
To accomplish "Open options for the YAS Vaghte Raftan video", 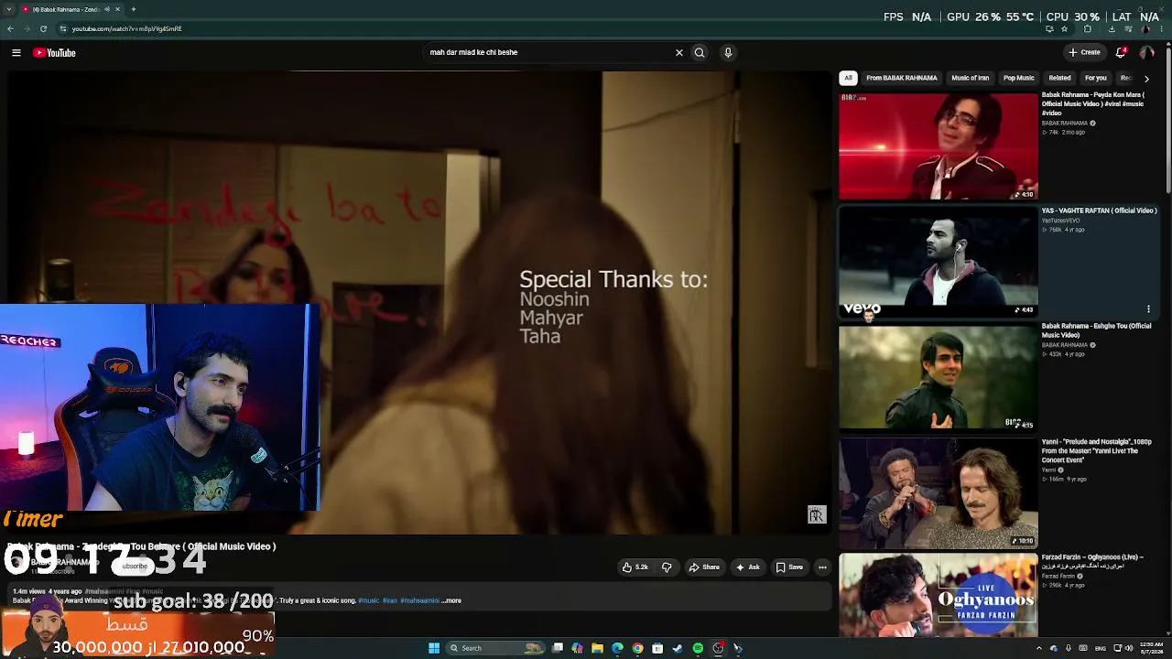I will point(1148,309).
